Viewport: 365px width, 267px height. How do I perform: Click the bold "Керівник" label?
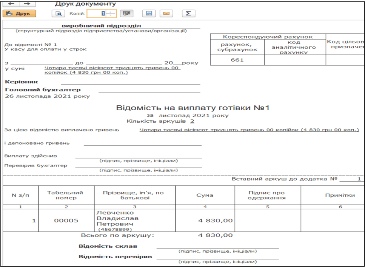coord(22,82)
